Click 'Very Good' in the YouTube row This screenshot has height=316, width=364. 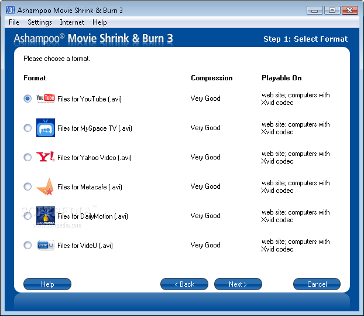click(x=205, y=98)
